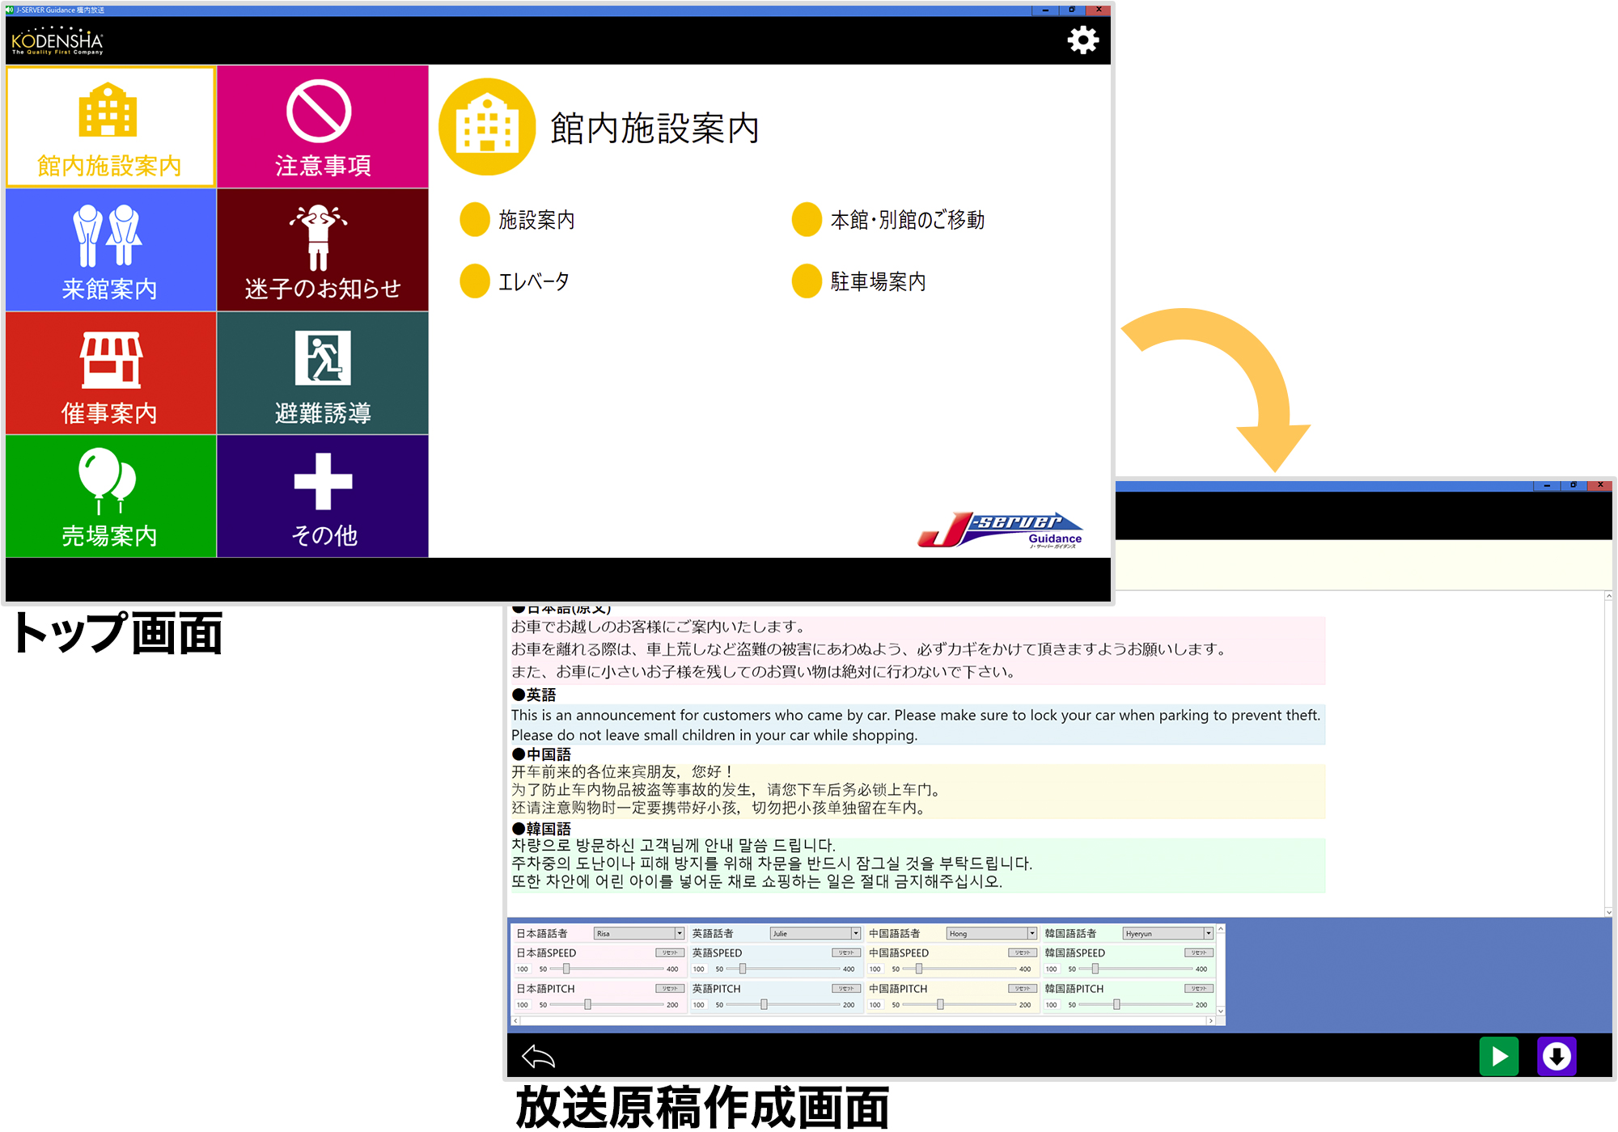The height and width of the screenshot is (1132, 1618).
Task: Select the 本館・別館のご移動 item
Action: click(x=888, y=219)
